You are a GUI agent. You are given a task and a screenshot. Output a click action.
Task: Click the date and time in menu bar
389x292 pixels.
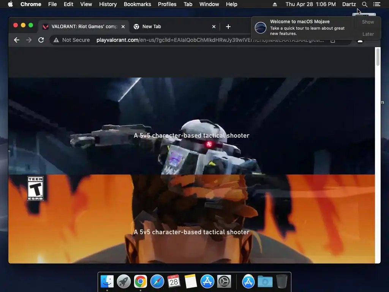click(311, 4)
